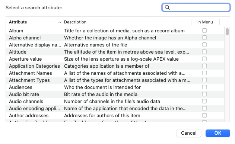Sort by the Description column header
235x144 pixels.
[x=127, y=22]
